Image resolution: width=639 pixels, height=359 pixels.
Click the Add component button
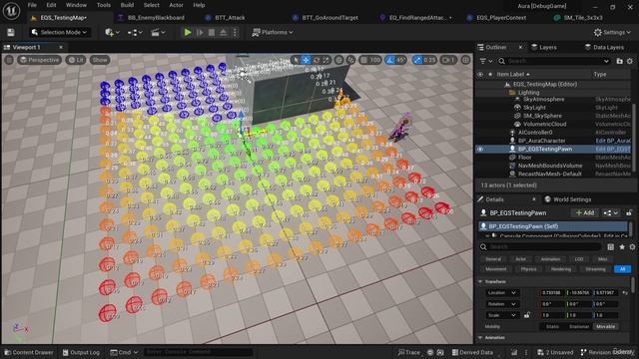pos(585,212)
